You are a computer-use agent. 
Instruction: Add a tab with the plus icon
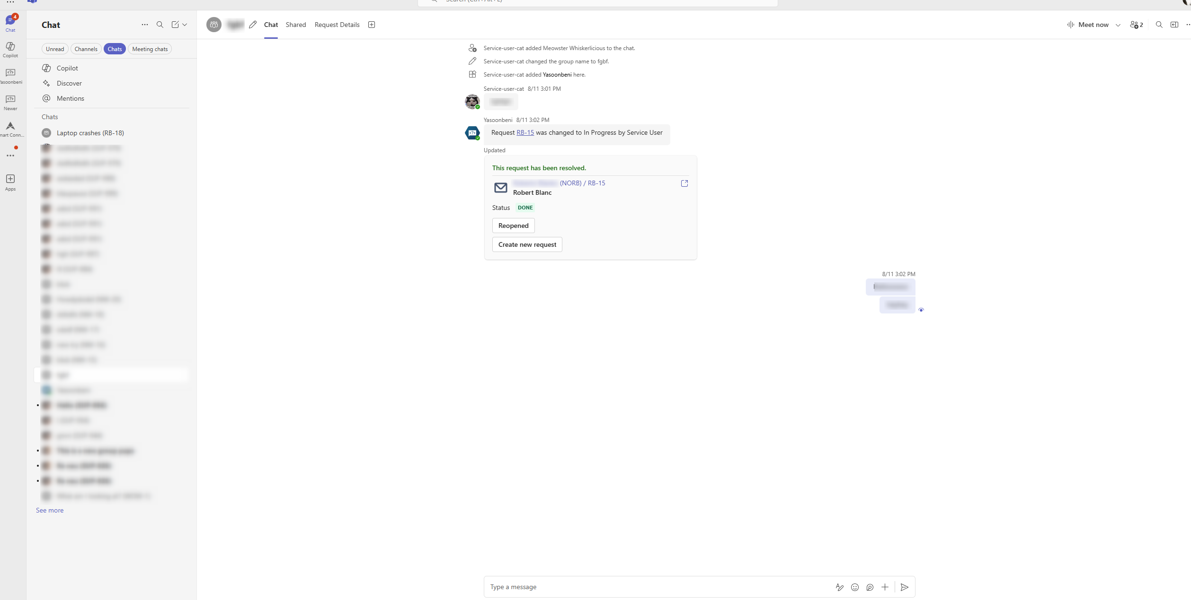[x=372, y=25]
